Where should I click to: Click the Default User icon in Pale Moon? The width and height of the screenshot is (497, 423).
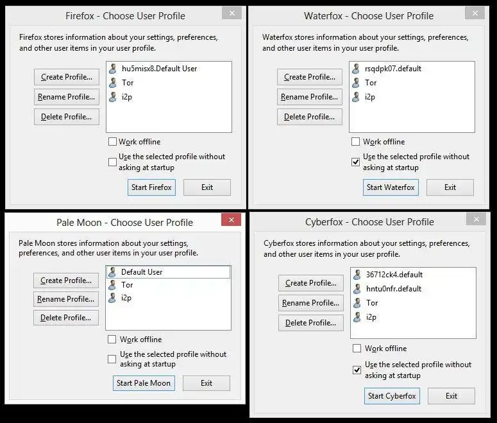coord(112,272)
